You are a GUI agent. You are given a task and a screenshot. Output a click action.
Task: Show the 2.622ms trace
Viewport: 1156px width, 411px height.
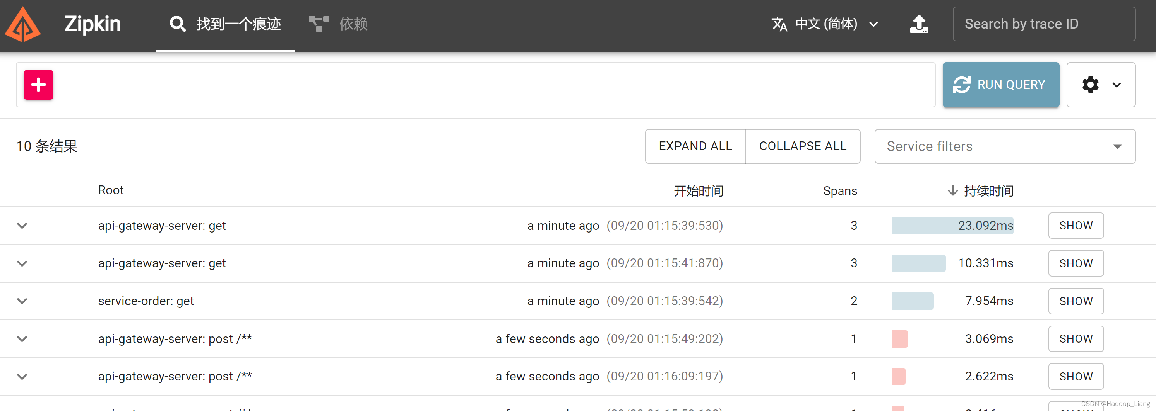tap(1076, 377)
